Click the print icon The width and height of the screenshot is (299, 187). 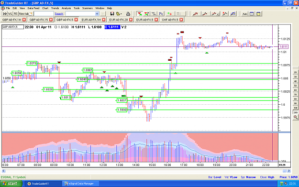[128, 14]
